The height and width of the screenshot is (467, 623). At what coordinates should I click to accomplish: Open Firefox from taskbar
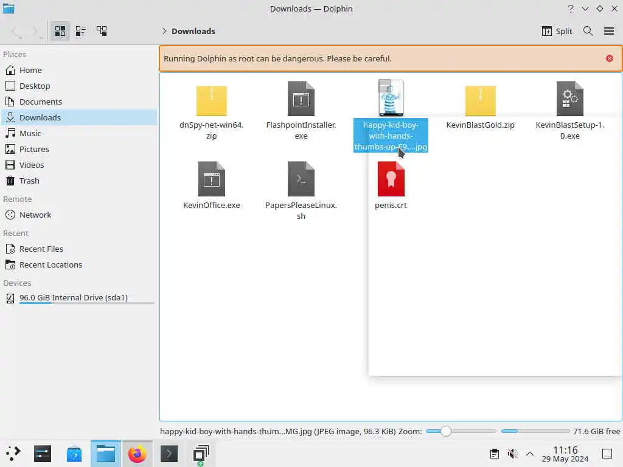(x=137, y=454)
